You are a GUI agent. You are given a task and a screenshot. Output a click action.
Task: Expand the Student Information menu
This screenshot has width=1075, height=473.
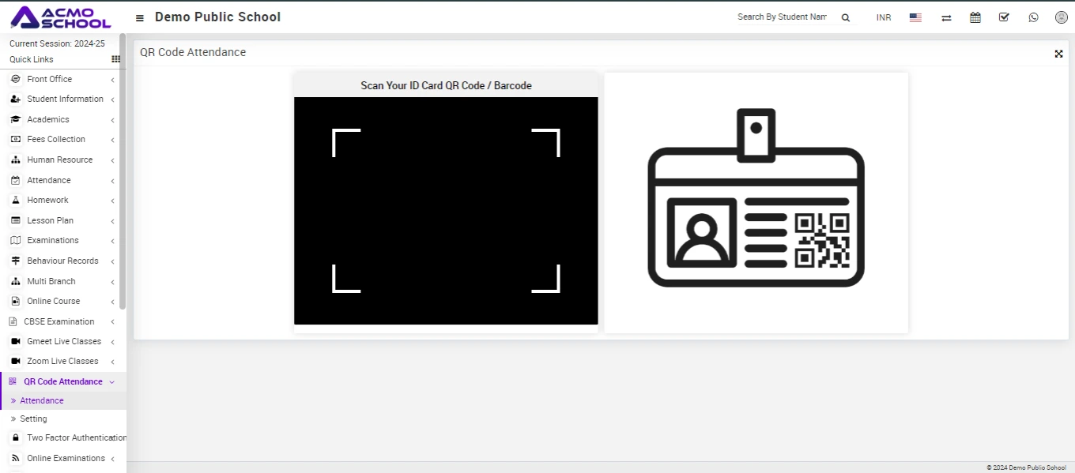pyautogui.click(x=65, y=99)
